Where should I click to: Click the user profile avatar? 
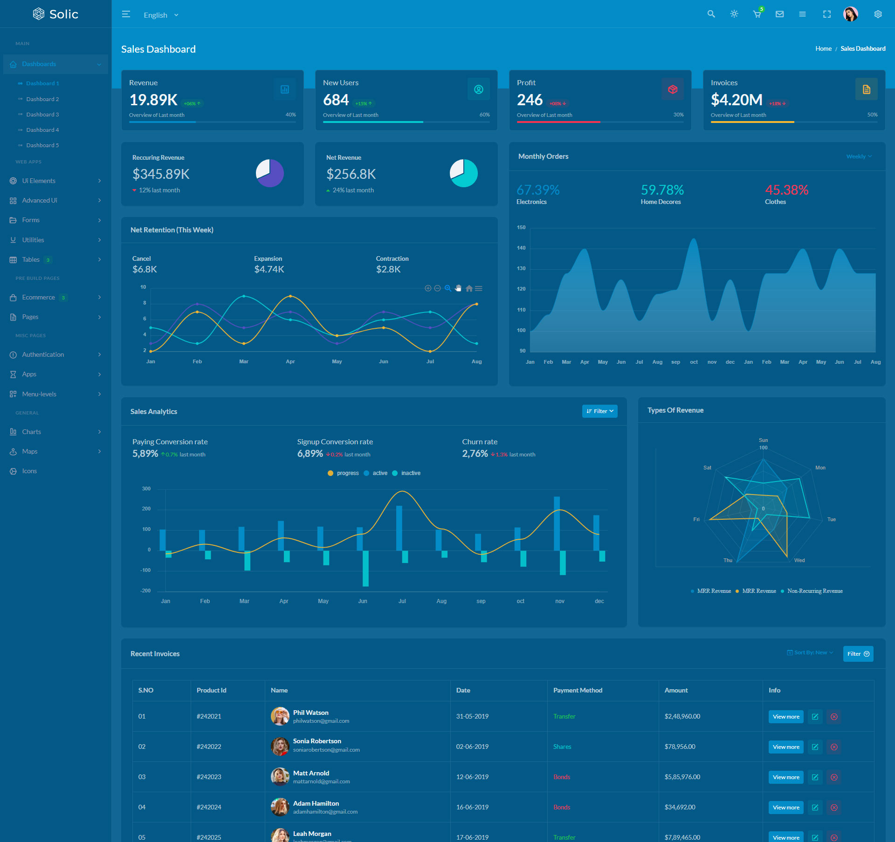pyautogui.click(x=850, y=14)
